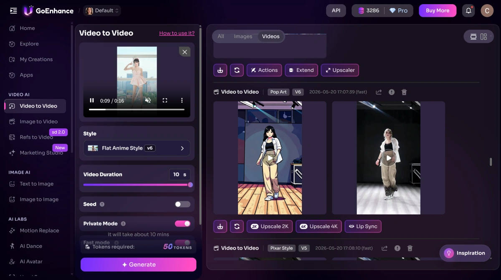Switch to list layout view
The height and width of the screenshot is (280, 501).
coord(473,37)
